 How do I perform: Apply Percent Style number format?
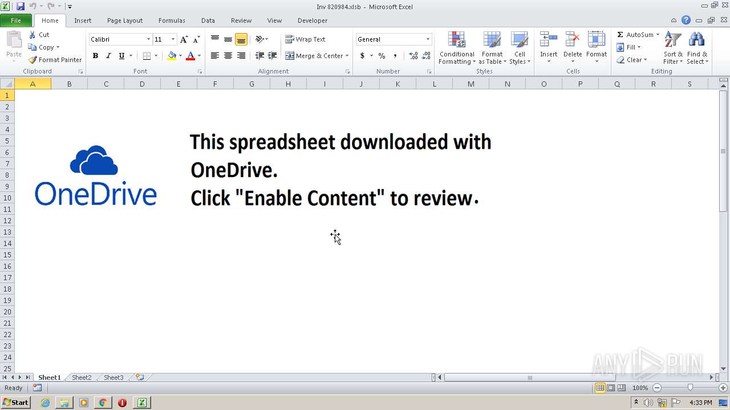382,56
